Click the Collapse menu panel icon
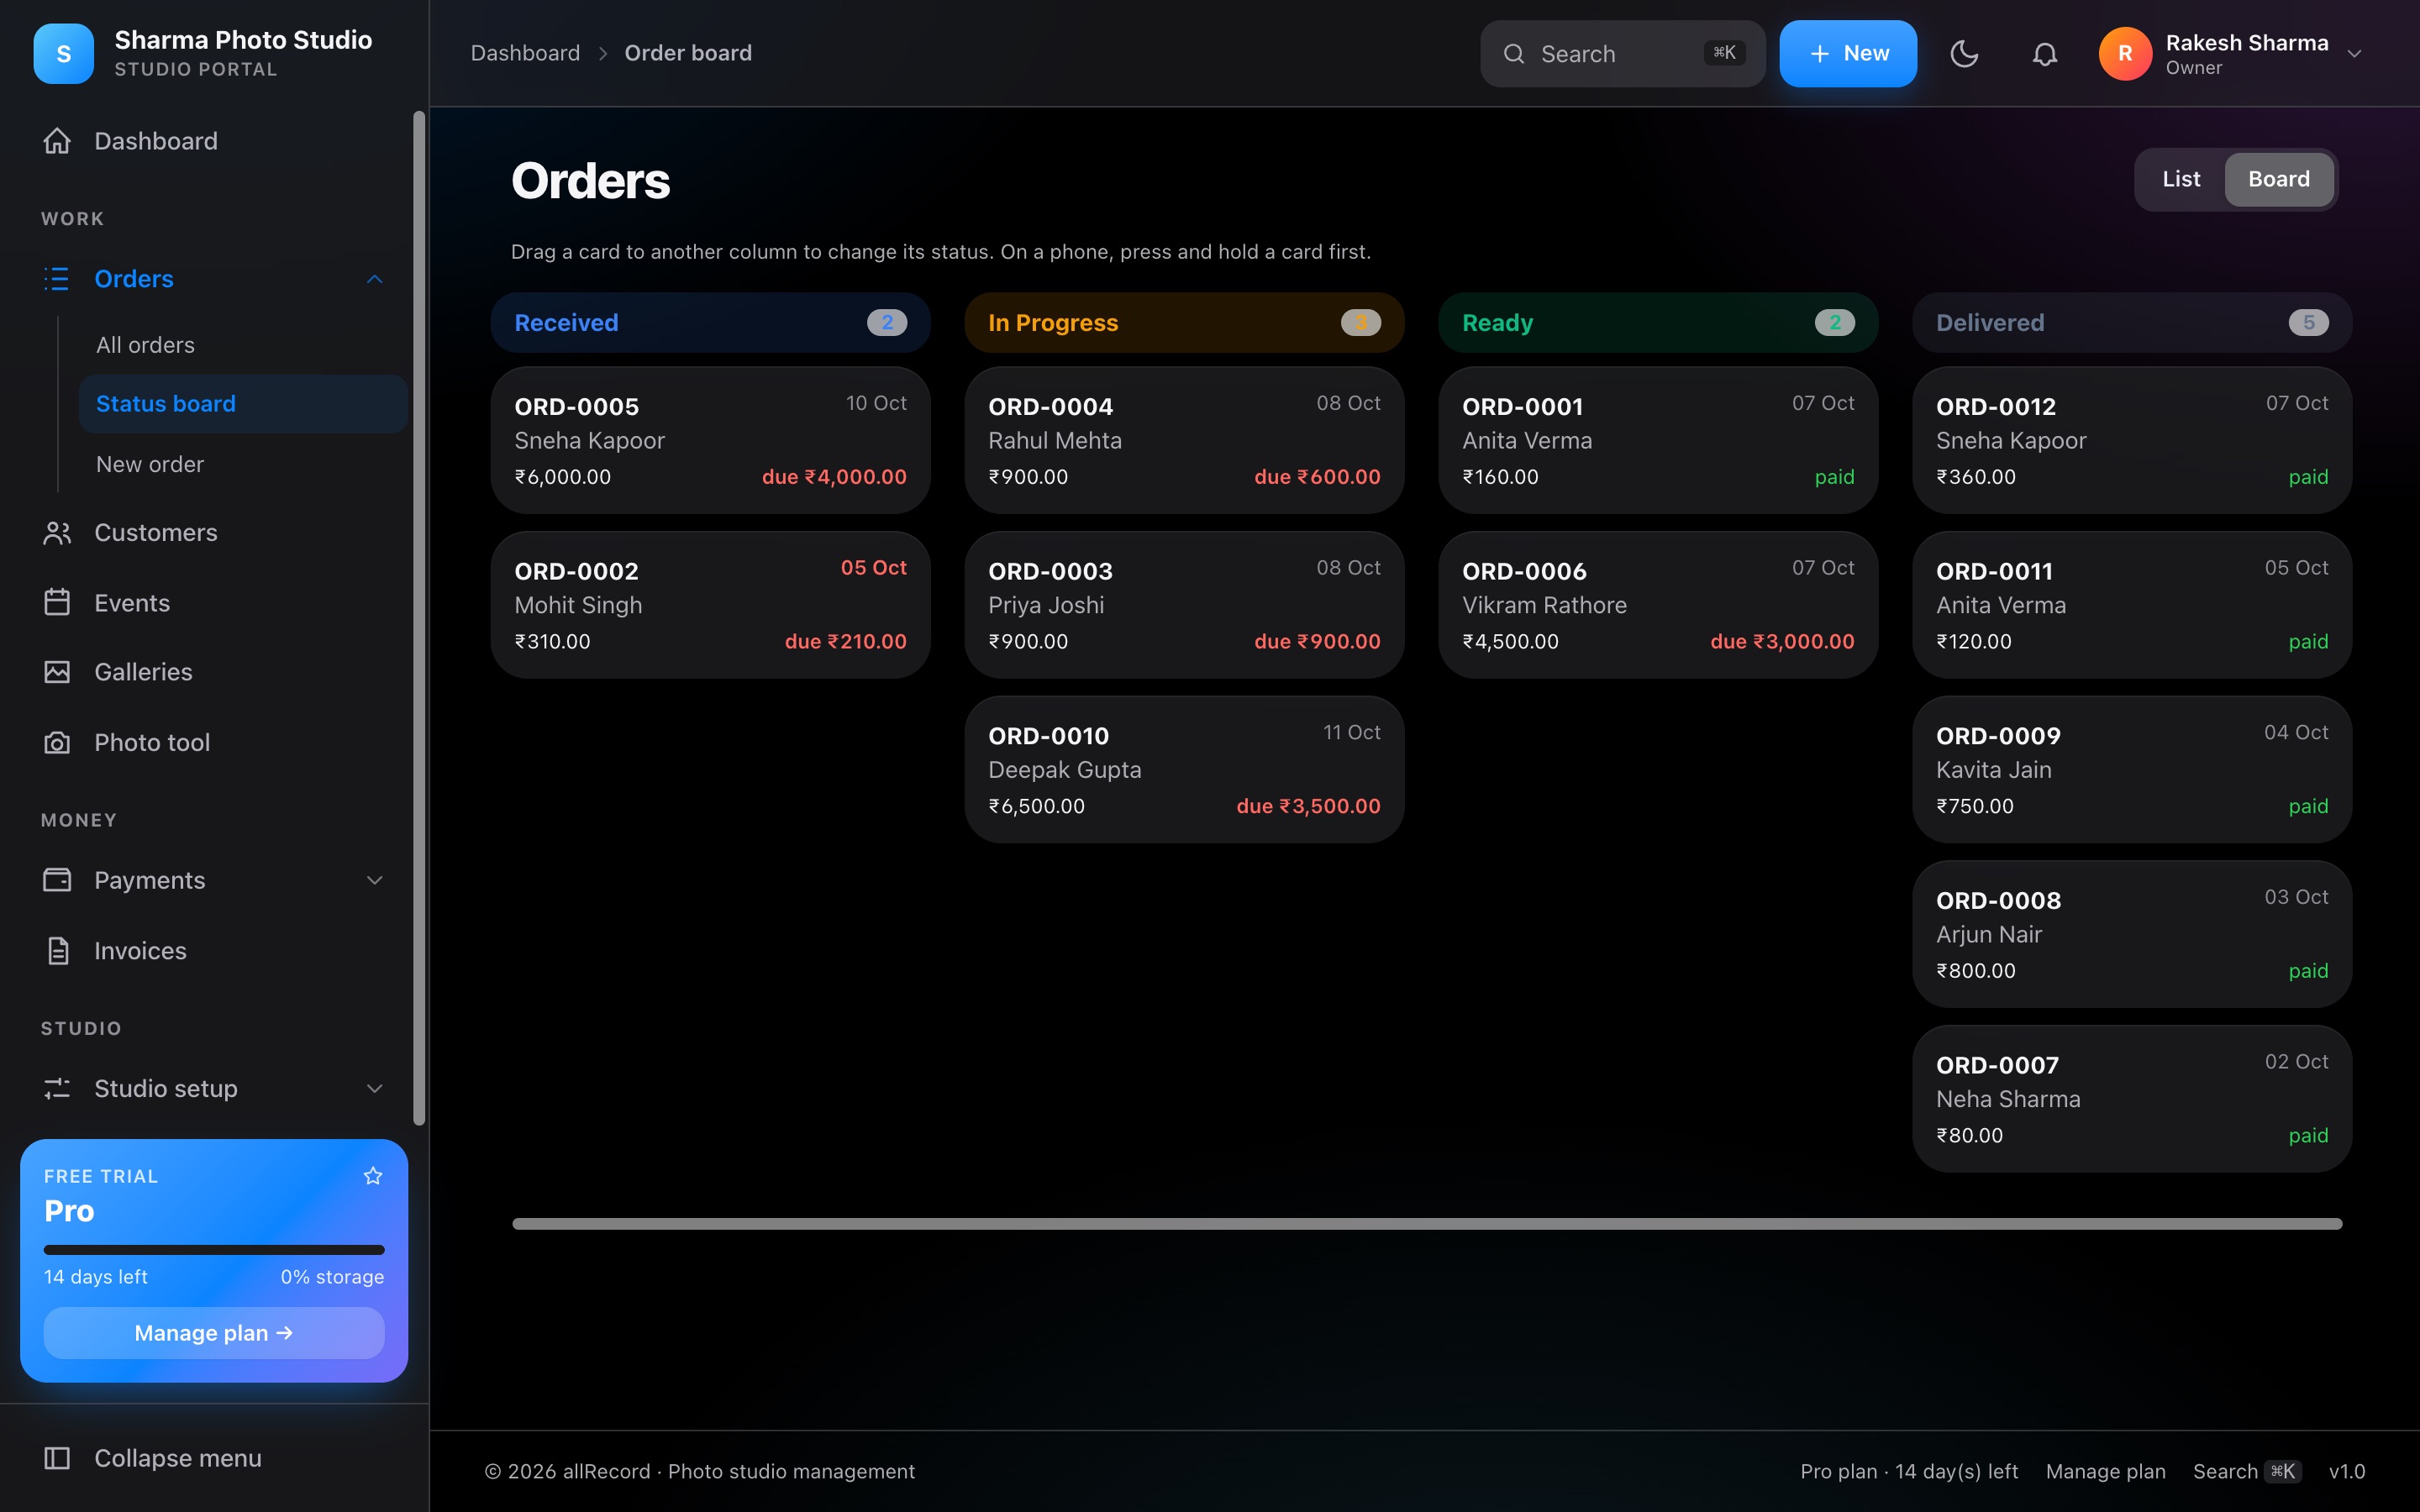 coord(57,1458)
